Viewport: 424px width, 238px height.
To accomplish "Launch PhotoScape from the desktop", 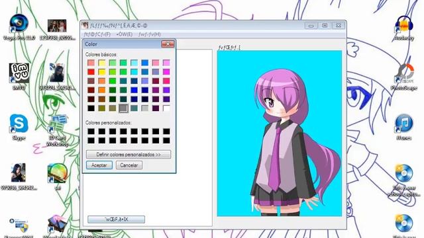I will [x=403, y=77].
